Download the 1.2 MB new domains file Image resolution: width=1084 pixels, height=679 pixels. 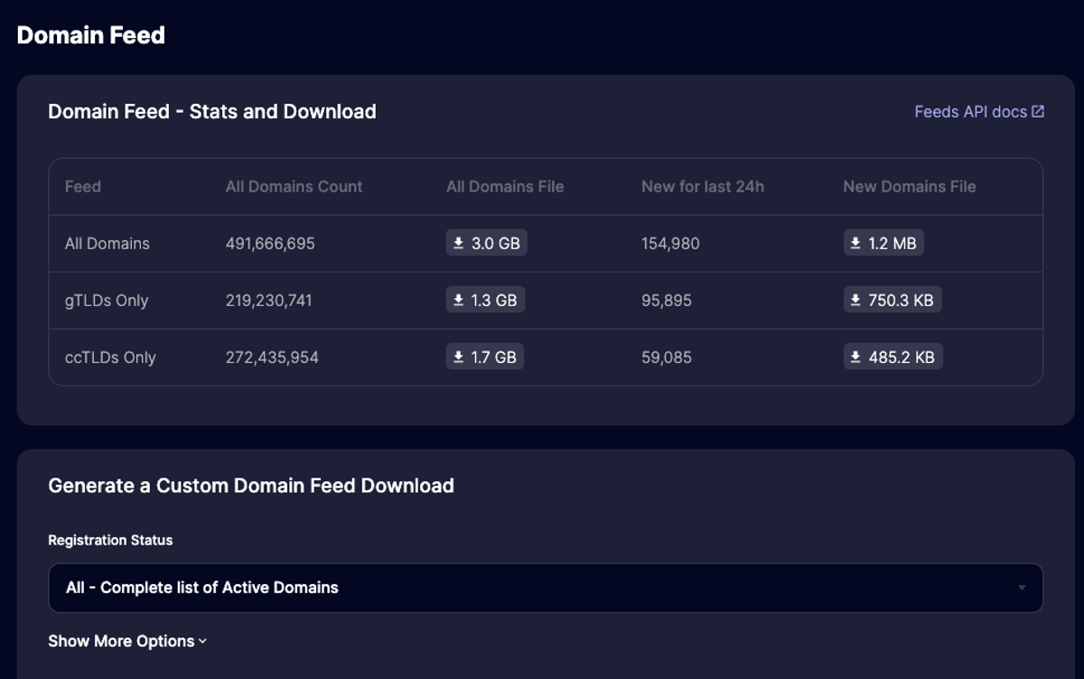(x=883, y=243)
